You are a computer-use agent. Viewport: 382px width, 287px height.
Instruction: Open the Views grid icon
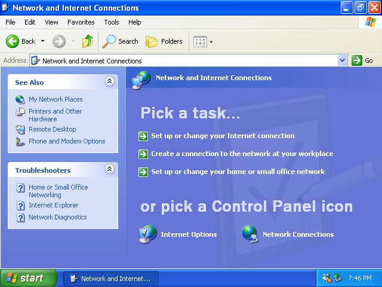click(200, 41)
